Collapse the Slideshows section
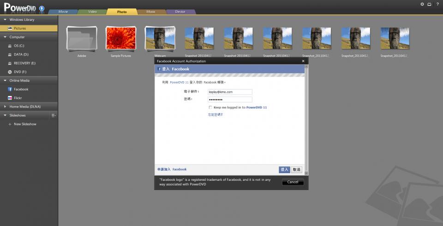Screen dimensions: 443x226 click(5, 115)
